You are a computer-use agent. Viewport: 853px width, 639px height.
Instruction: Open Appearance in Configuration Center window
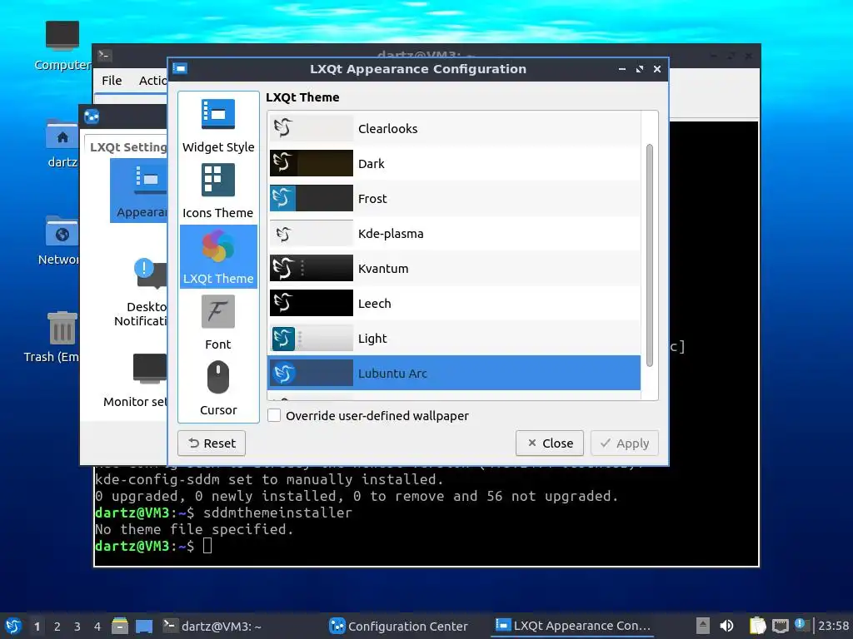[x=140, y=191]
